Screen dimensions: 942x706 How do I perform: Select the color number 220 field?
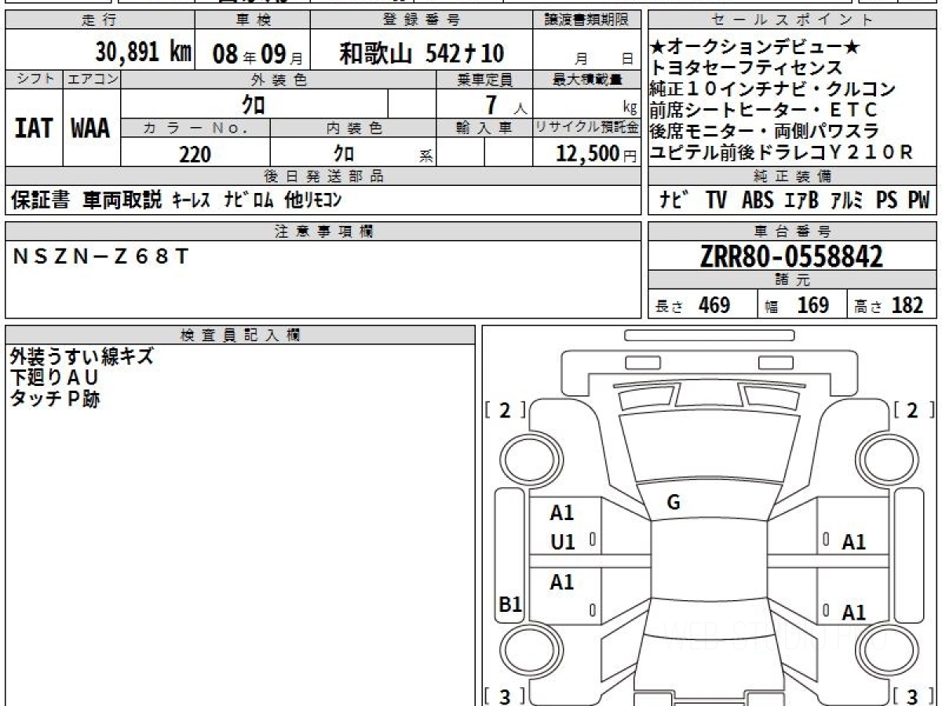pyautogui.click(x=195, y=155)
